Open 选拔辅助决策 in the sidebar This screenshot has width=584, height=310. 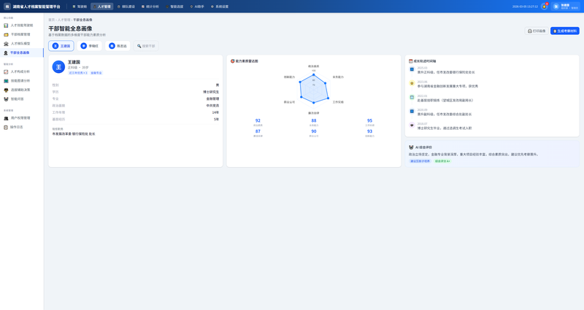tap(20, 90)
